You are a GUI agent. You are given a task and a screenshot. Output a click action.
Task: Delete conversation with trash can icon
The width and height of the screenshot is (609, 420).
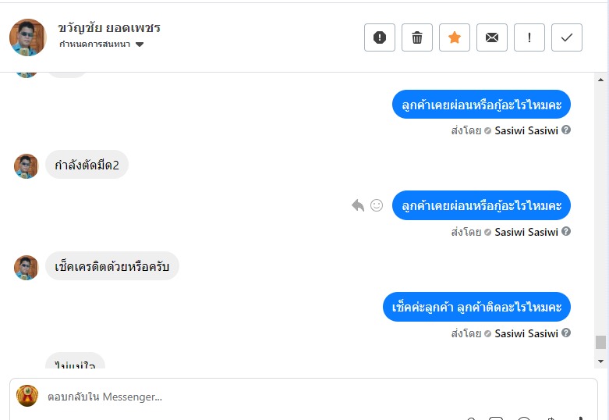click(x=417, y=37)
